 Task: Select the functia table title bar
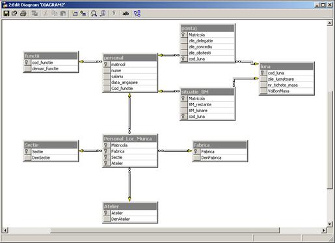pos(51,56)
